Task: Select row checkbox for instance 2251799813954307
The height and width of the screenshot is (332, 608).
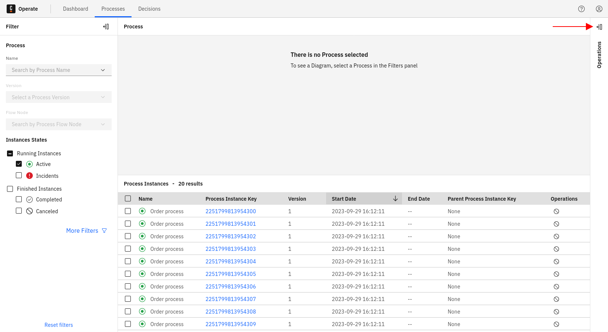Action: pyautogui.click(x=128, y=299)
